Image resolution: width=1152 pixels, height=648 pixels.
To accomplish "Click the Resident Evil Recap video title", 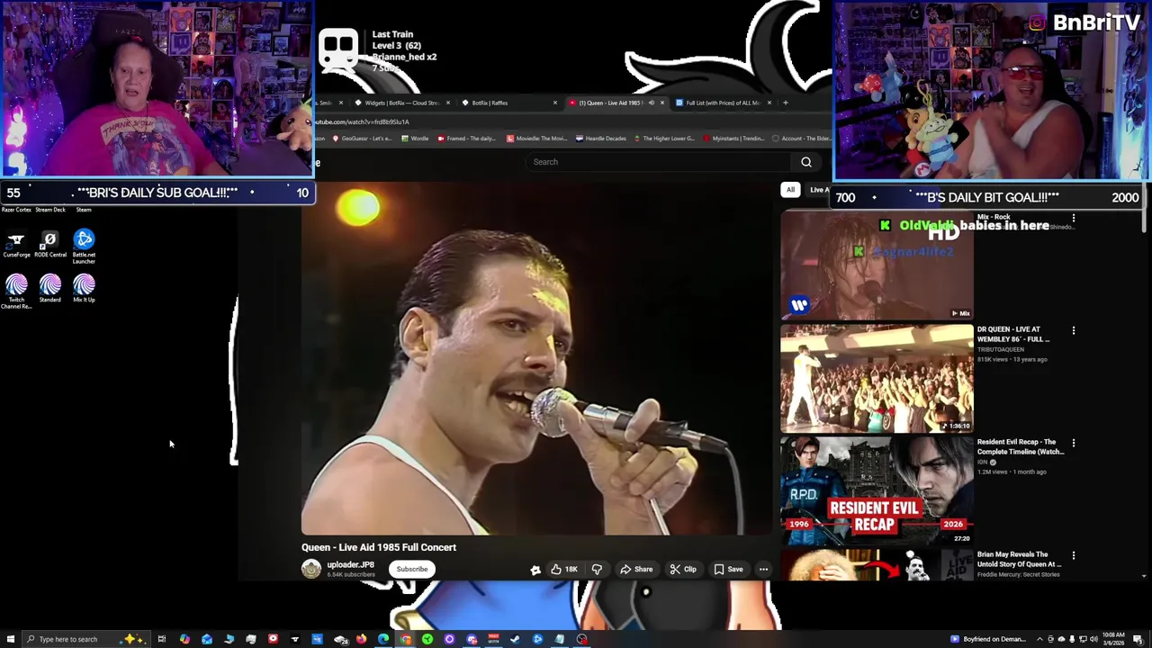I will coord(1021,446).
